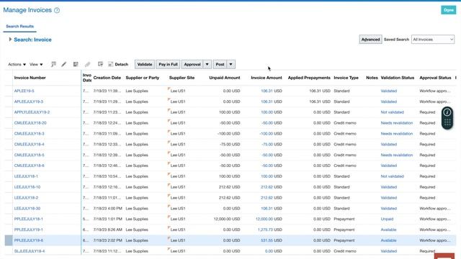Click the Invoice Type column header
The width and height of the screenshot is (461, 259).
(x=346, y=78)
